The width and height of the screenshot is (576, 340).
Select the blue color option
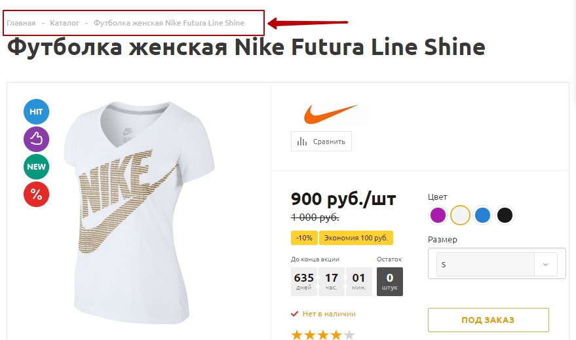(x=482, y=215)
